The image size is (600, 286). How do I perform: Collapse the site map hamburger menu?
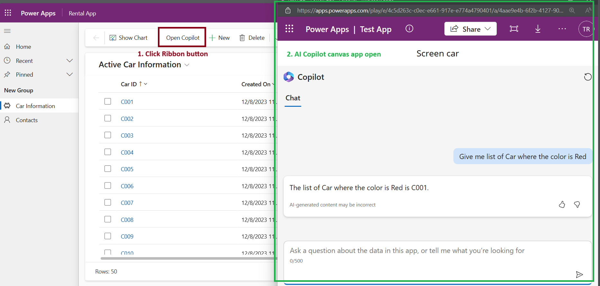pyautogui.click(x=7, y=31)
